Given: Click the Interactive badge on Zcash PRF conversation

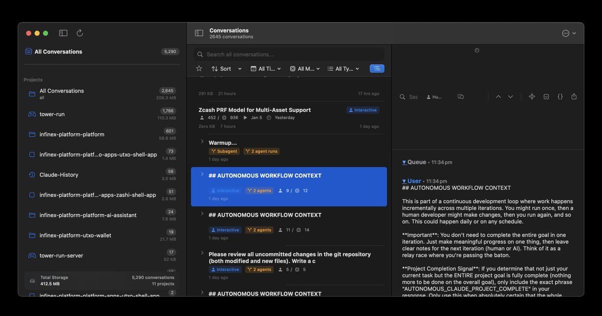Looking at the screenshot, I should (x=363, y=110).
